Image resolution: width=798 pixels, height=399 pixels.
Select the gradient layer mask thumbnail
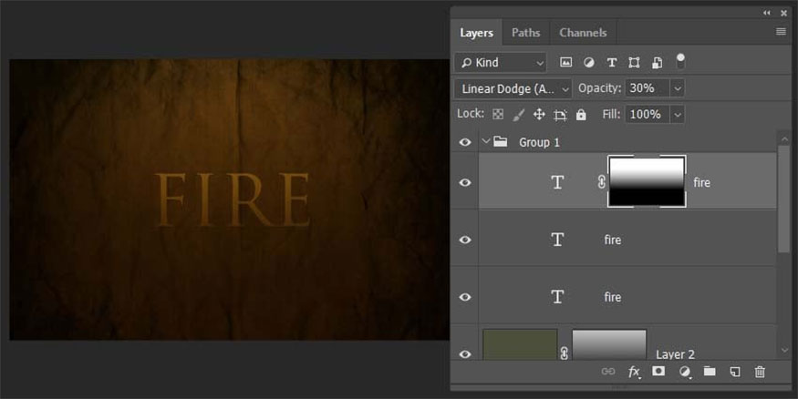tap(647, 181)
